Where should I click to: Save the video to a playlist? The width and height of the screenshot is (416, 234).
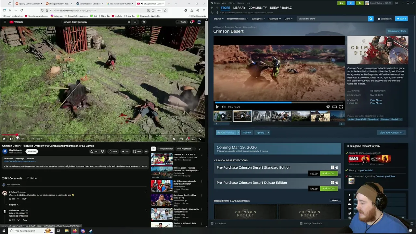(137, 151)
